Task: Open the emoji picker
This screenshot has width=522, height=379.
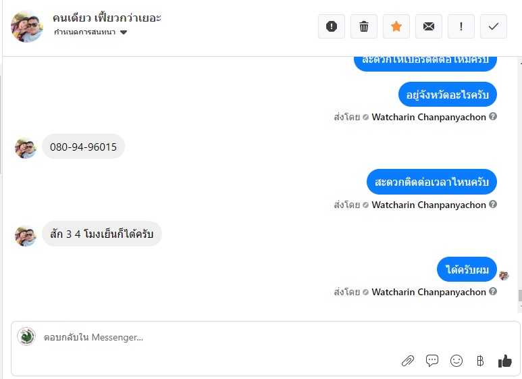Action: [456, 361]
